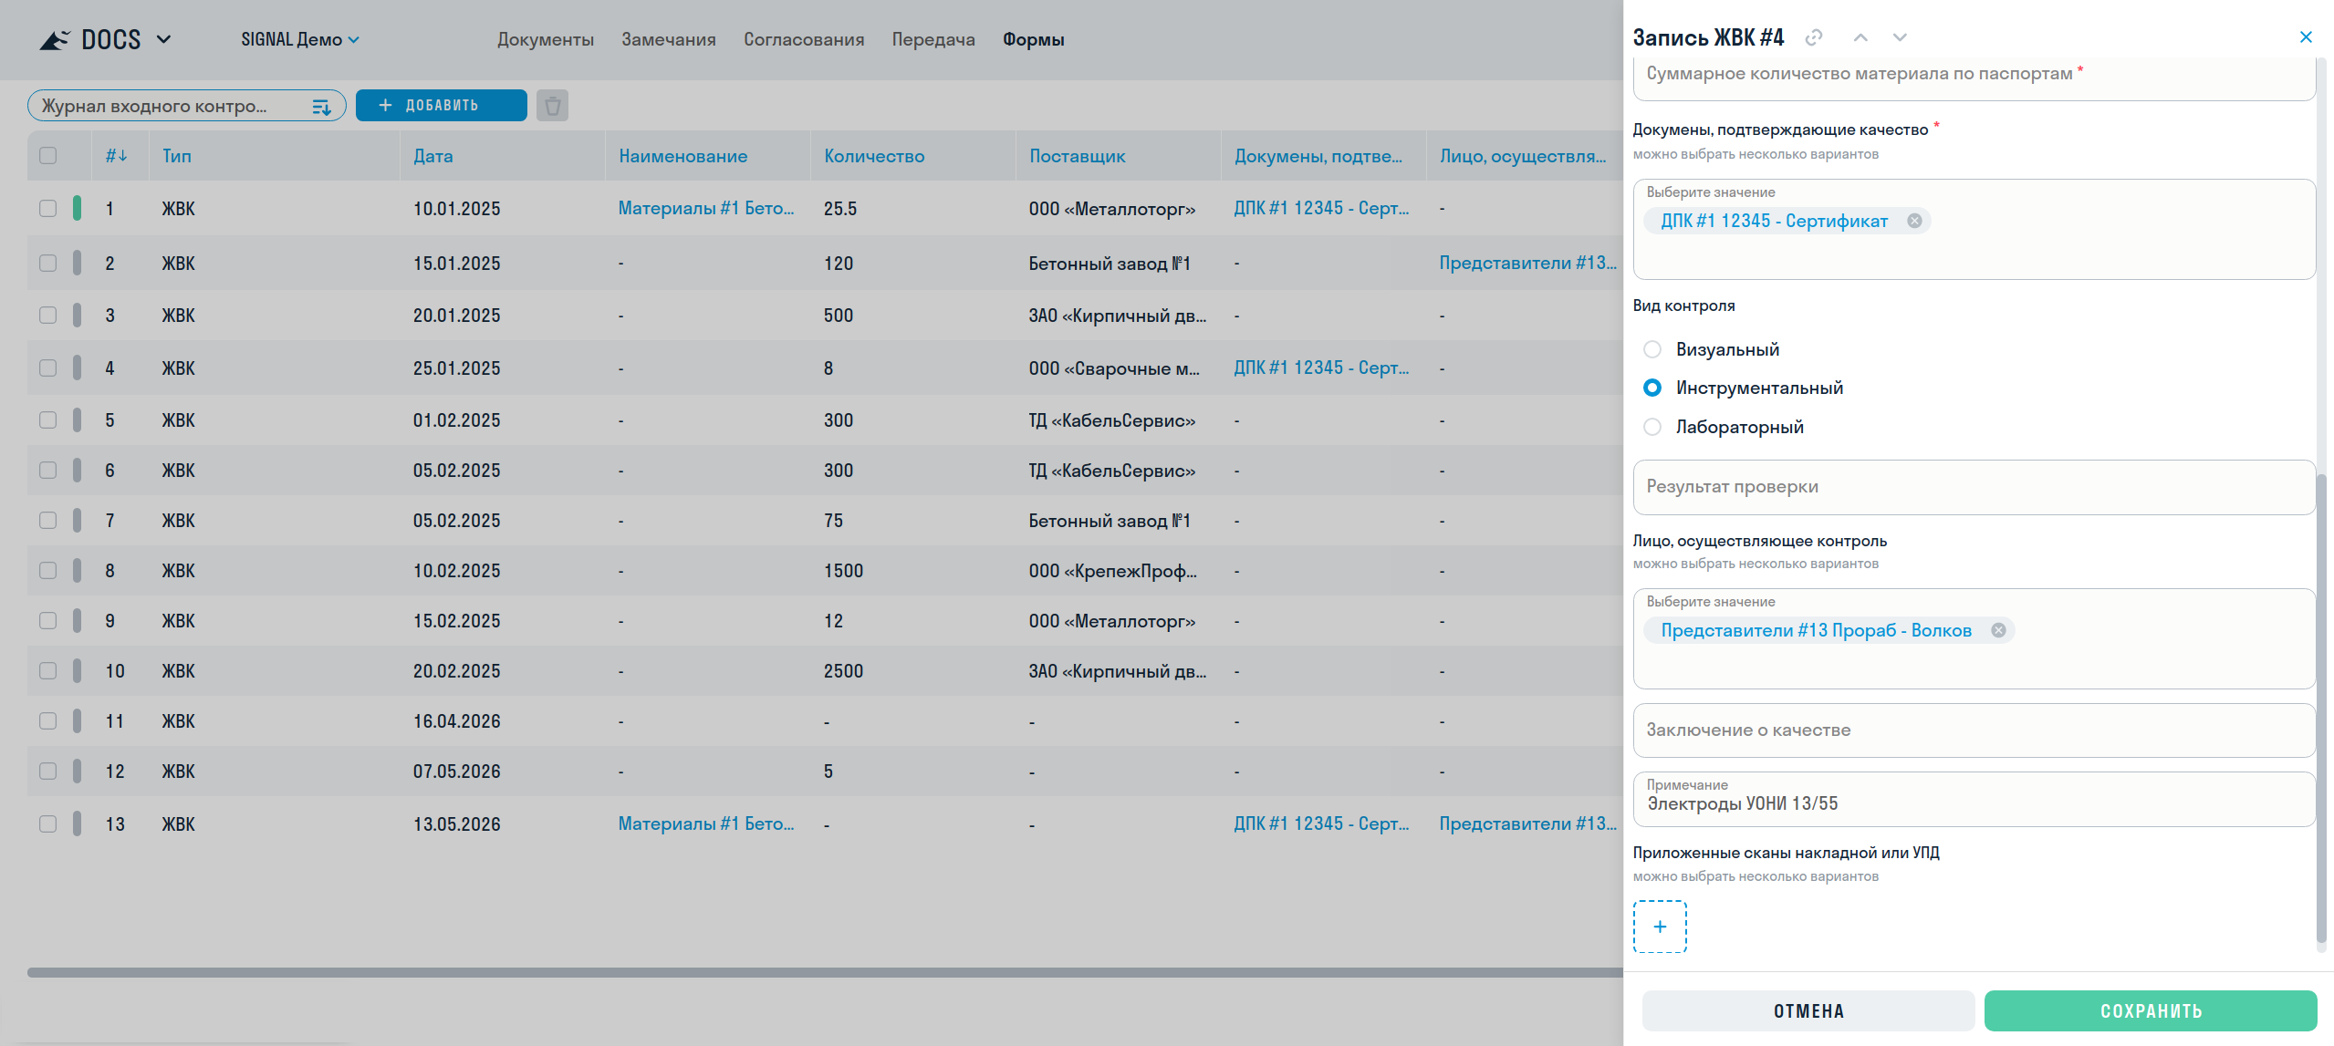The image size is (2334, 1046).
Task: Open the DOCS module switcher chevron
Action: 164,39
